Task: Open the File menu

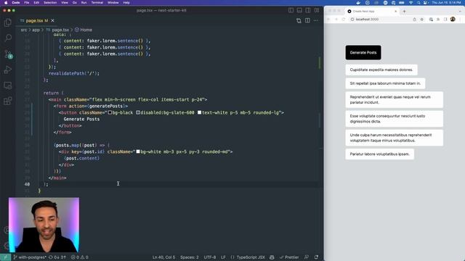Action: point(27,3)
